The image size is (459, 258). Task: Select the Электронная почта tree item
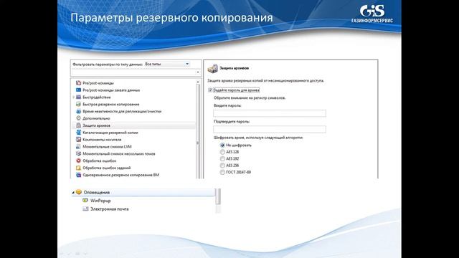(x=110, y=209)
